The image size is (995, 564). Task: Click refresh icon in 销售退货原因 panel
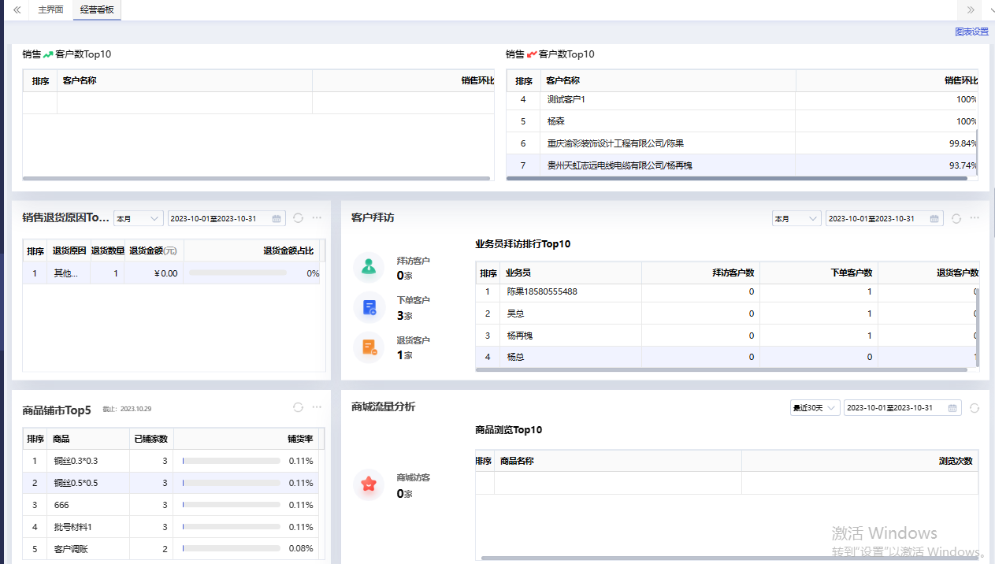coord(298,218)
